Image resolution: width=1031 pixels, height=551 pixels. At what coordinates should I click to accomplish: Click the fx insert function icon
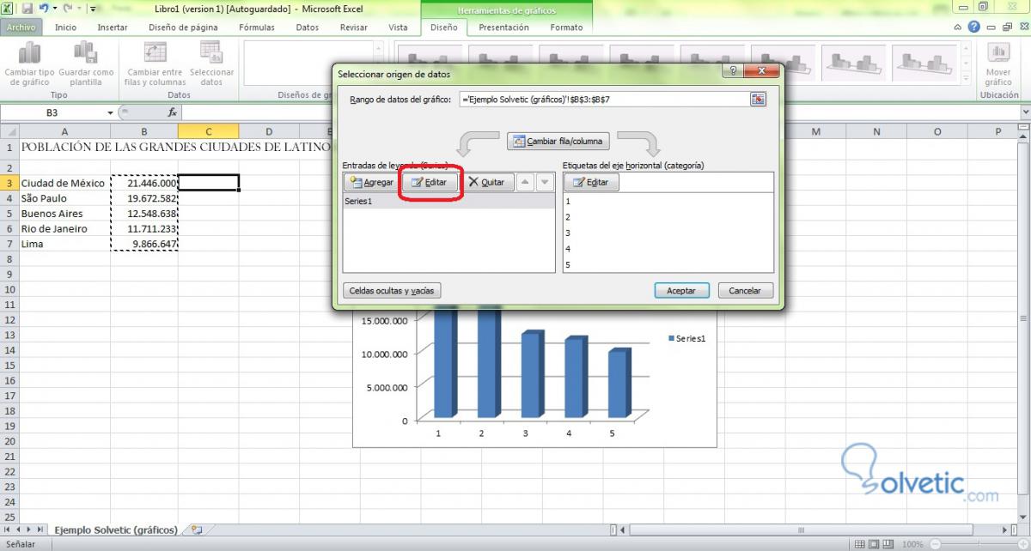172,112
